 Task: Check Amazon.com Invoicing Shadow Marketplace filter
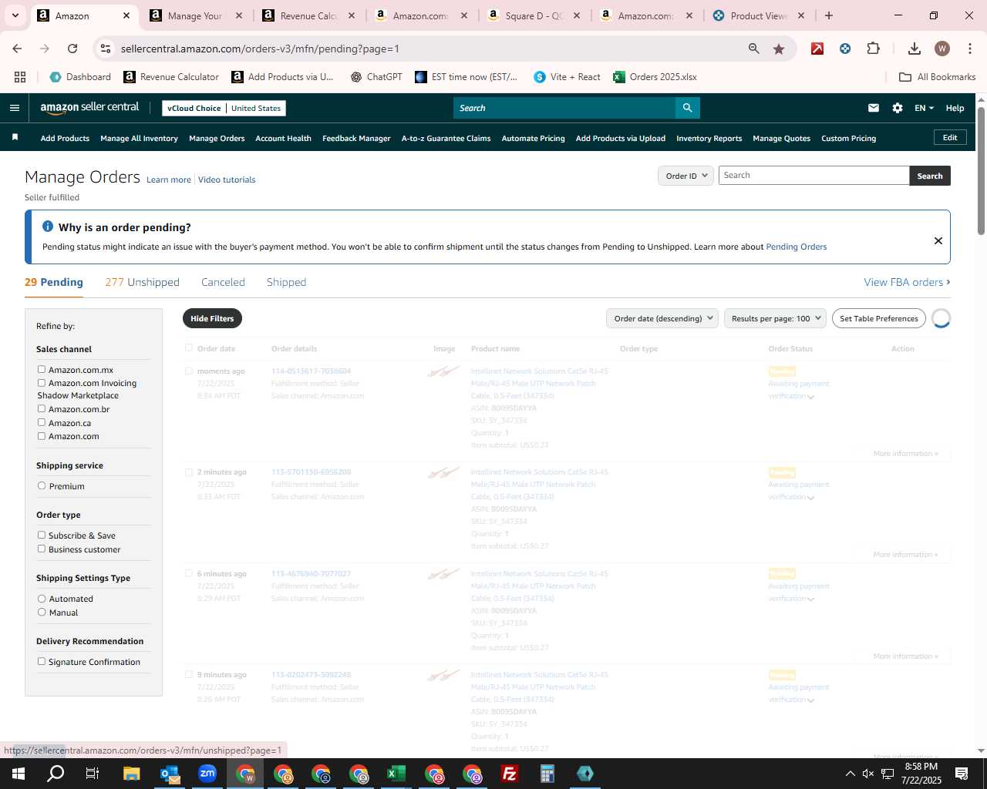click(x=42, y=382)
